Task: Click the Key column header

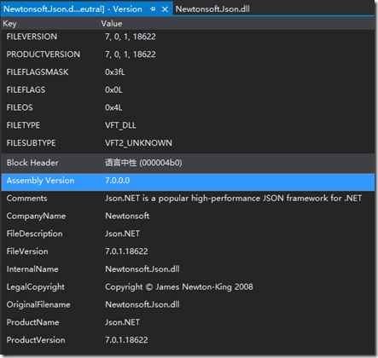Action: pos(9,24)
